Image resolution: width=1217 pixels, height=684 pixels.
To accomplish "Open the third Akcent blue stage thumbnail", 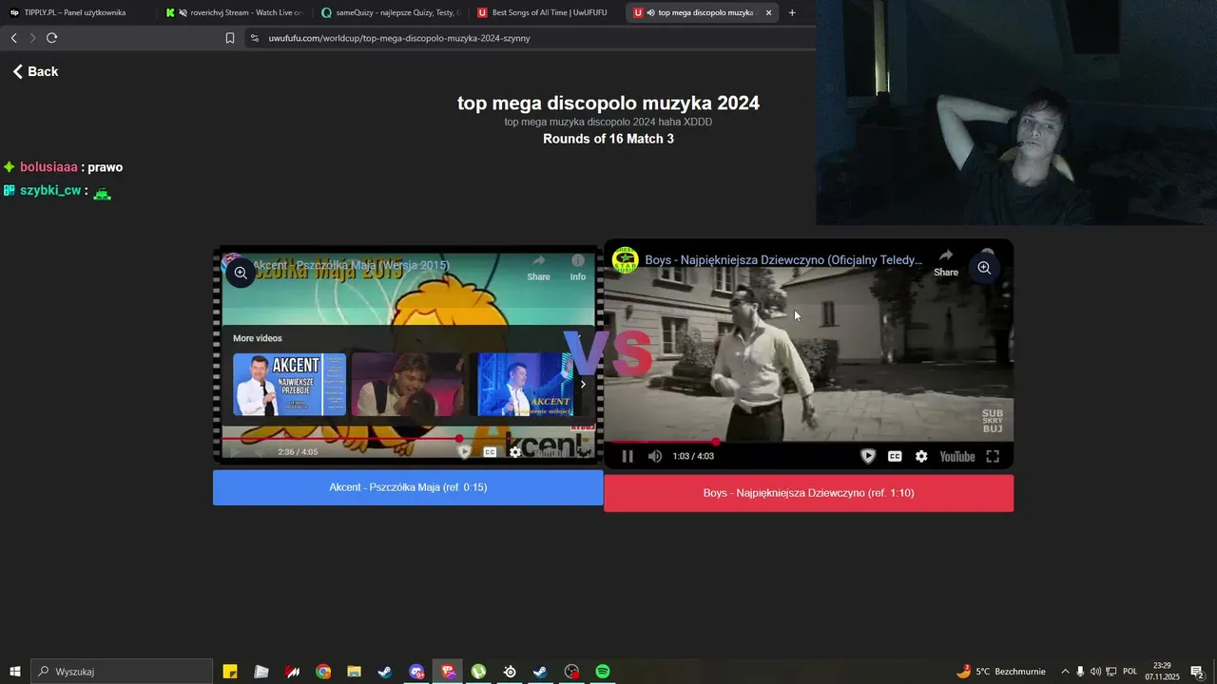I will point(525,384).
